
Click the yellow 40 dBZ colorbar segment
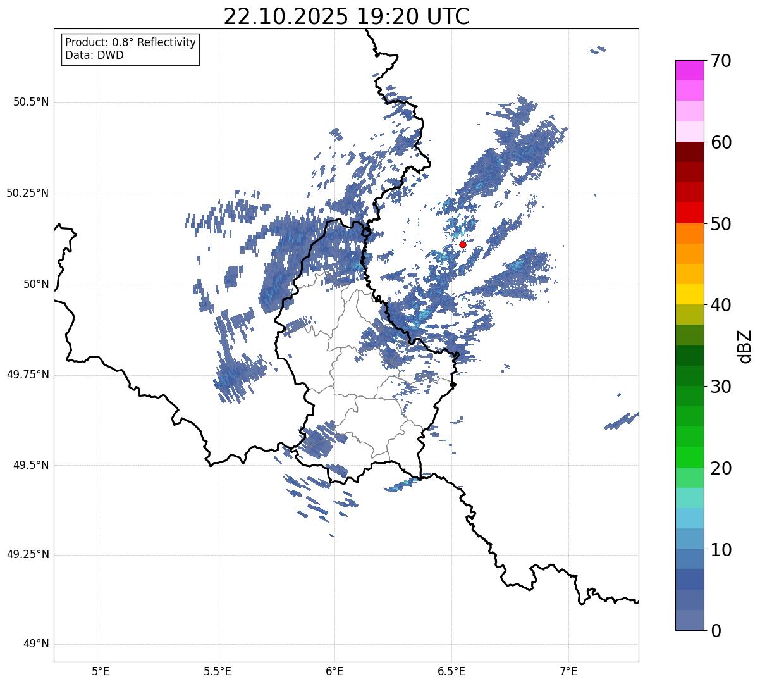coord(689,294)
